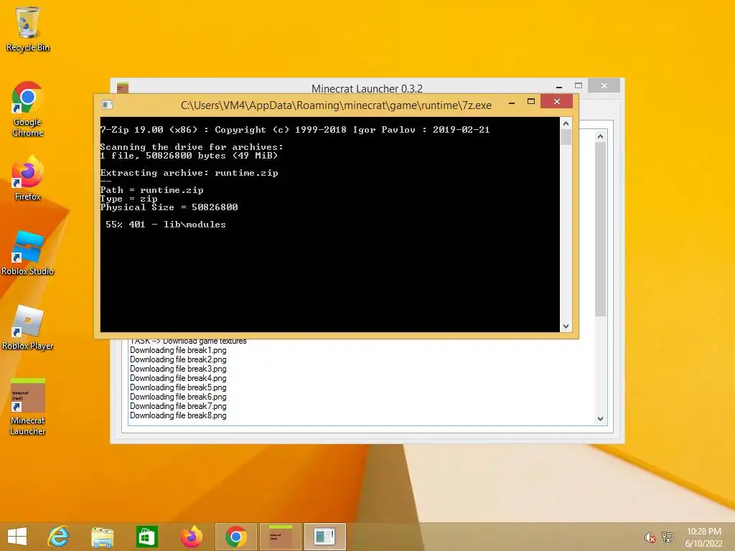The width and height of the screenshot is (735, 551).
Task: Click 'Downloading file break1.png' log line
Action: [178, 350]
